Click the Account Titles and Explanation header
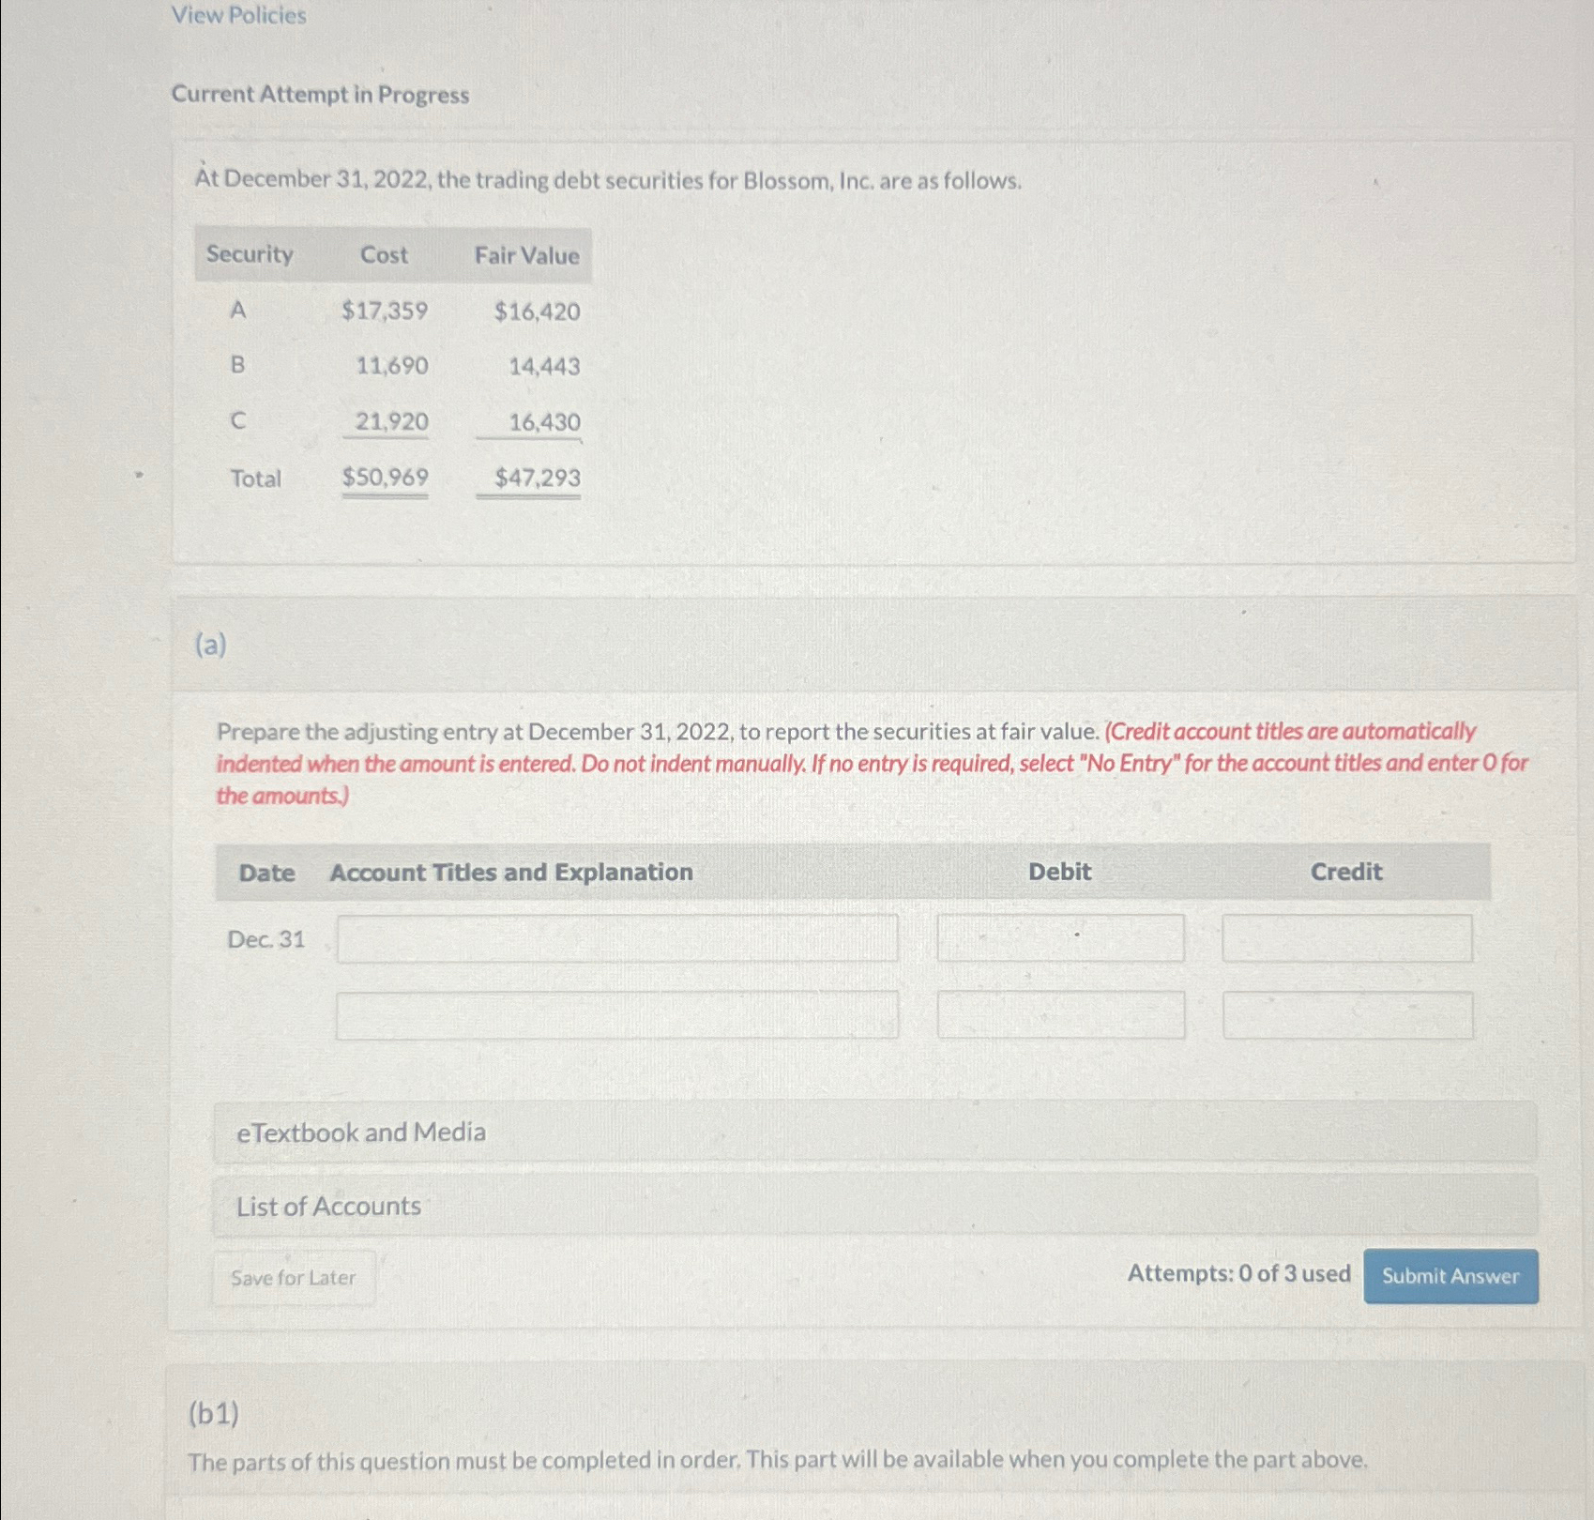The width and height of the screenshot is (1594, 1520). point(510,873)
